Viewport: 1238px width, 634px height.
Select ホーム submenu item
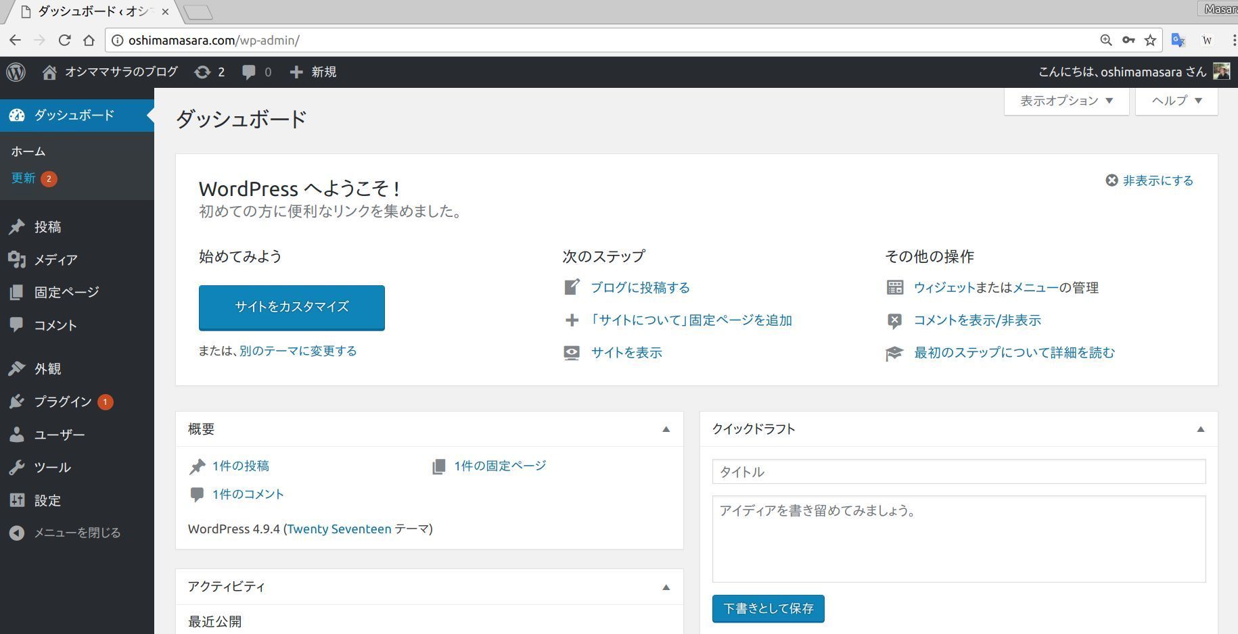click(x=28, y=151)
